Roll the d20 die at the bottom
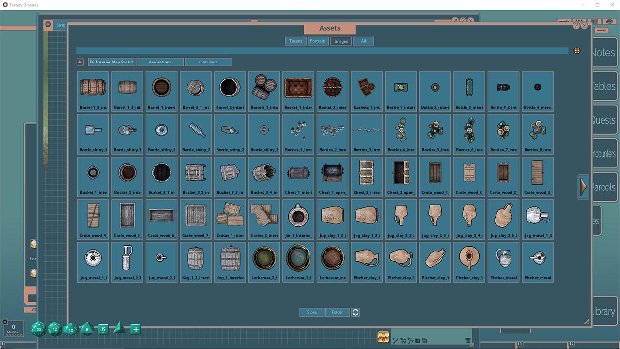 pos(38,330)
